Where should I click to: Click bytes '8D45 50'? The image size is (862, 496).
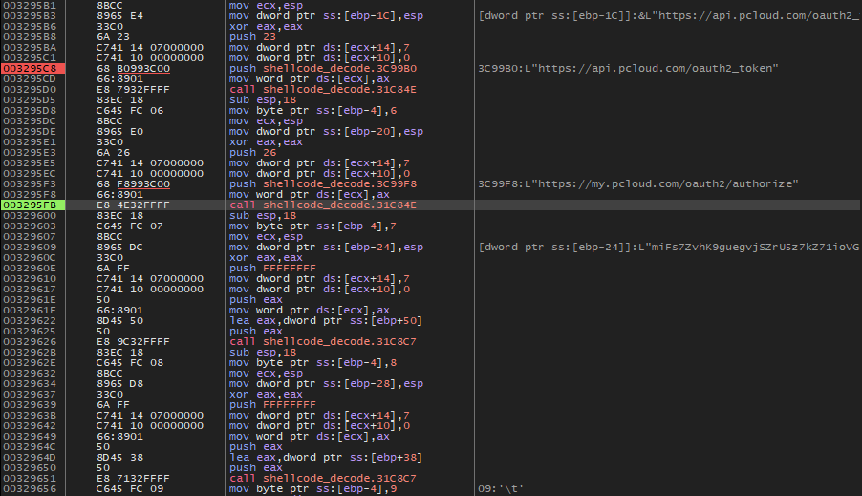pyautogui.click(x=119, y=320)
